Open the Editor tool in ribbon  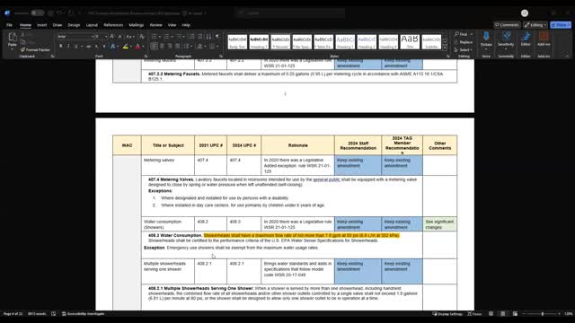click(x=526, y=39)
